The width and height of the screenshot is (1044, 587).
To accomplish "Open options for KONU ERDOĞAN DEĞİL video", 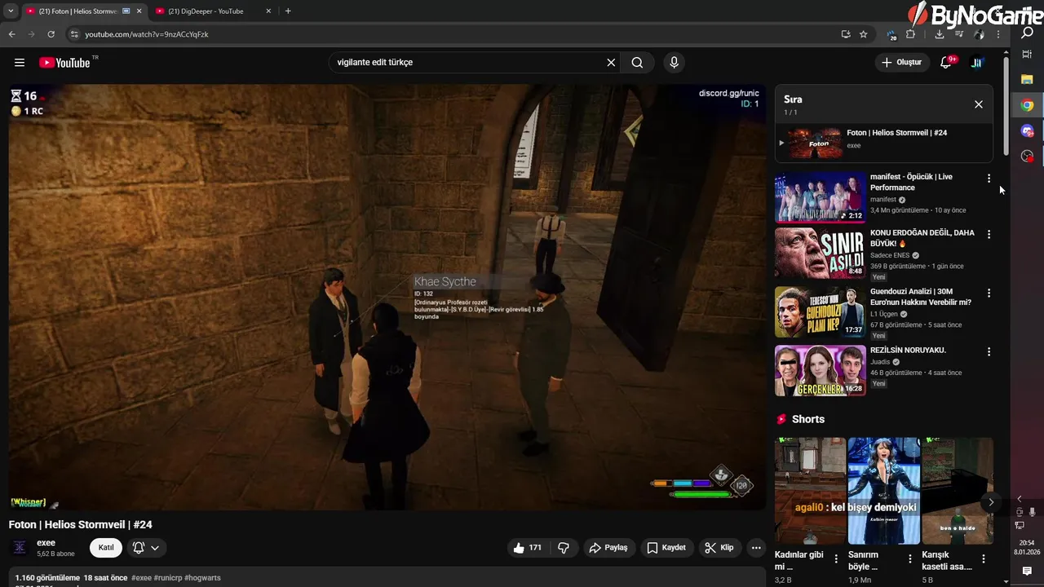I will (989, 234).
